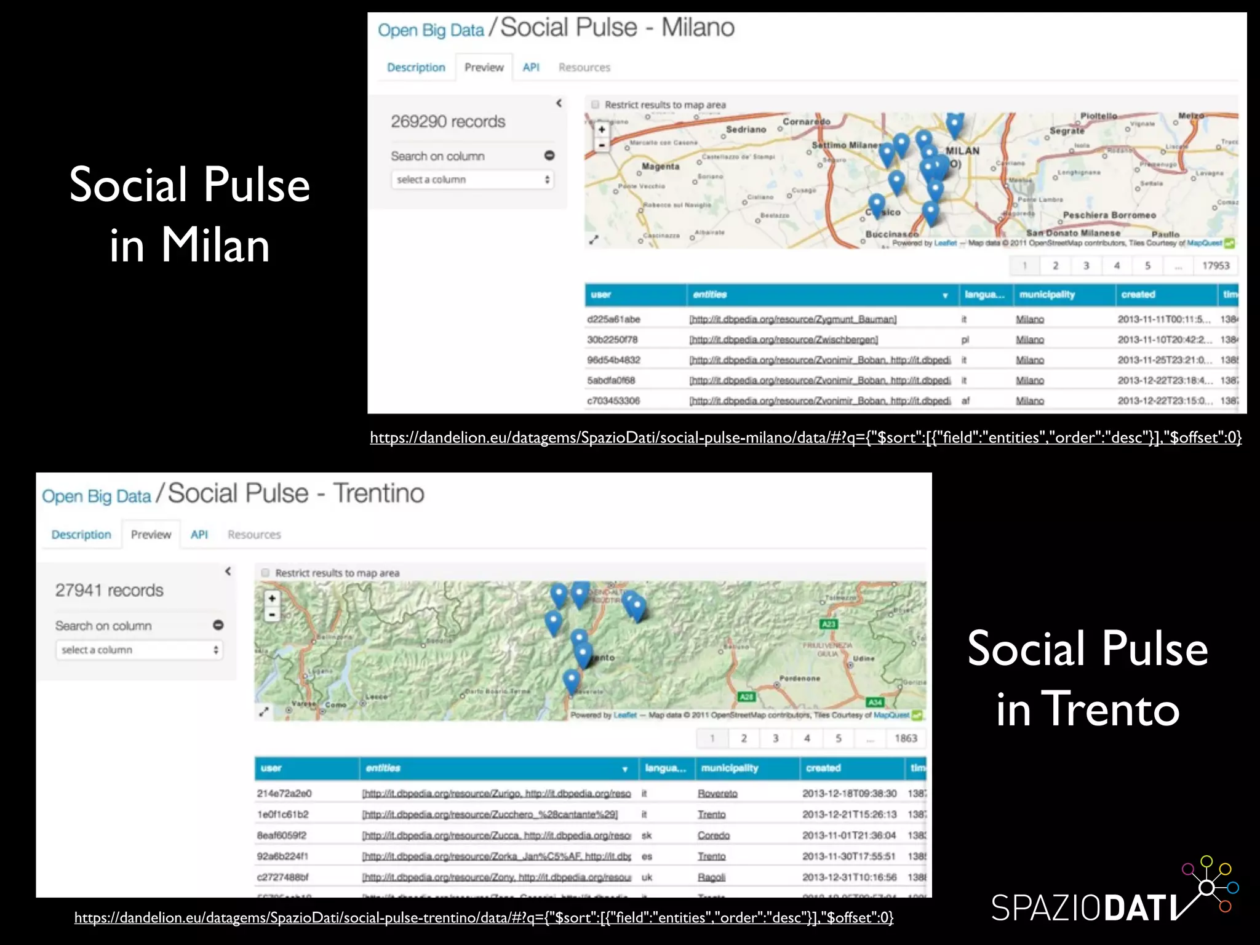Zoom out on the Trentino map
The height and width of the screenshot is (945, 1260).
272,614
